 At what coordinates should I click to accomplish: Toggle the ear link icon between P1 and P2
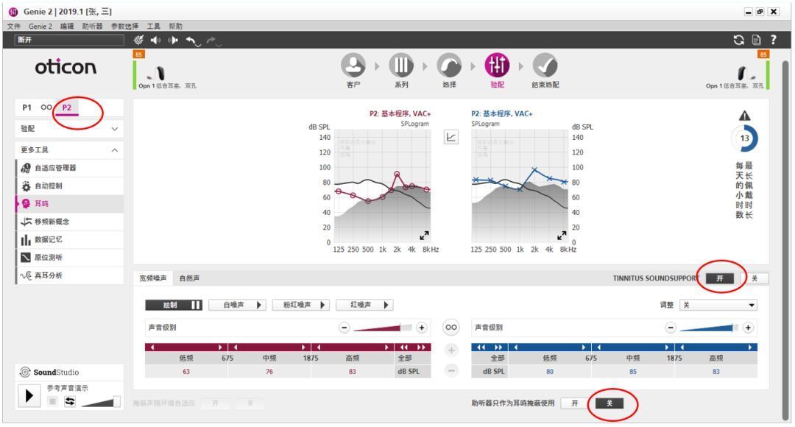(46, 107)
